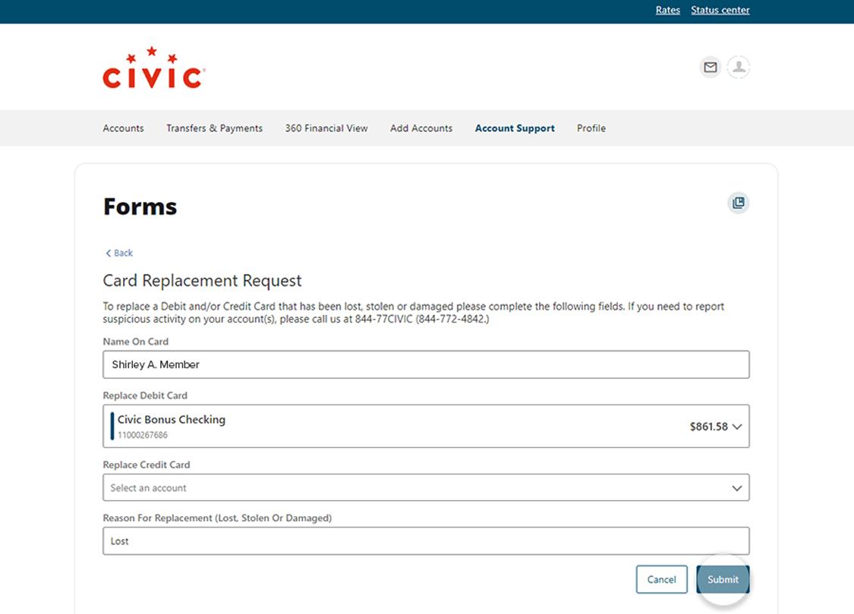Image resolution: width=854 pixels, height=614 pixels.
Task: Click the Replace Debit Card label
Action: [x=145, y=395]
